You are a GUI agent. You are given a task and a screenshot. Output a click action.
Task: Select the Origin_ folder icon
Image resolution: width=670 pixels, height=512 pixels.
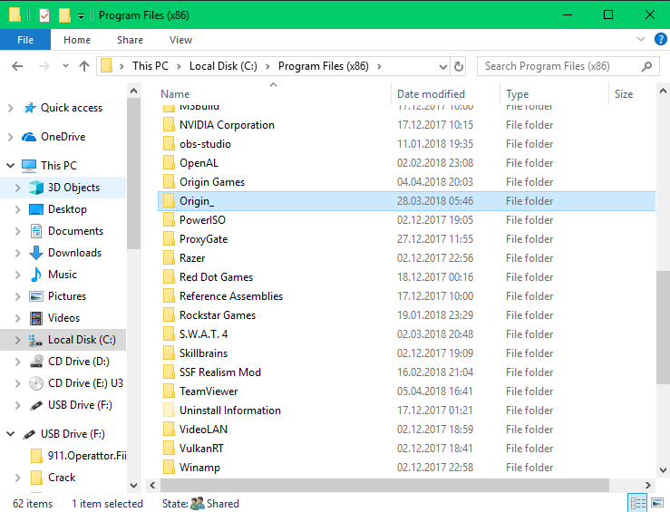[169, 200]
